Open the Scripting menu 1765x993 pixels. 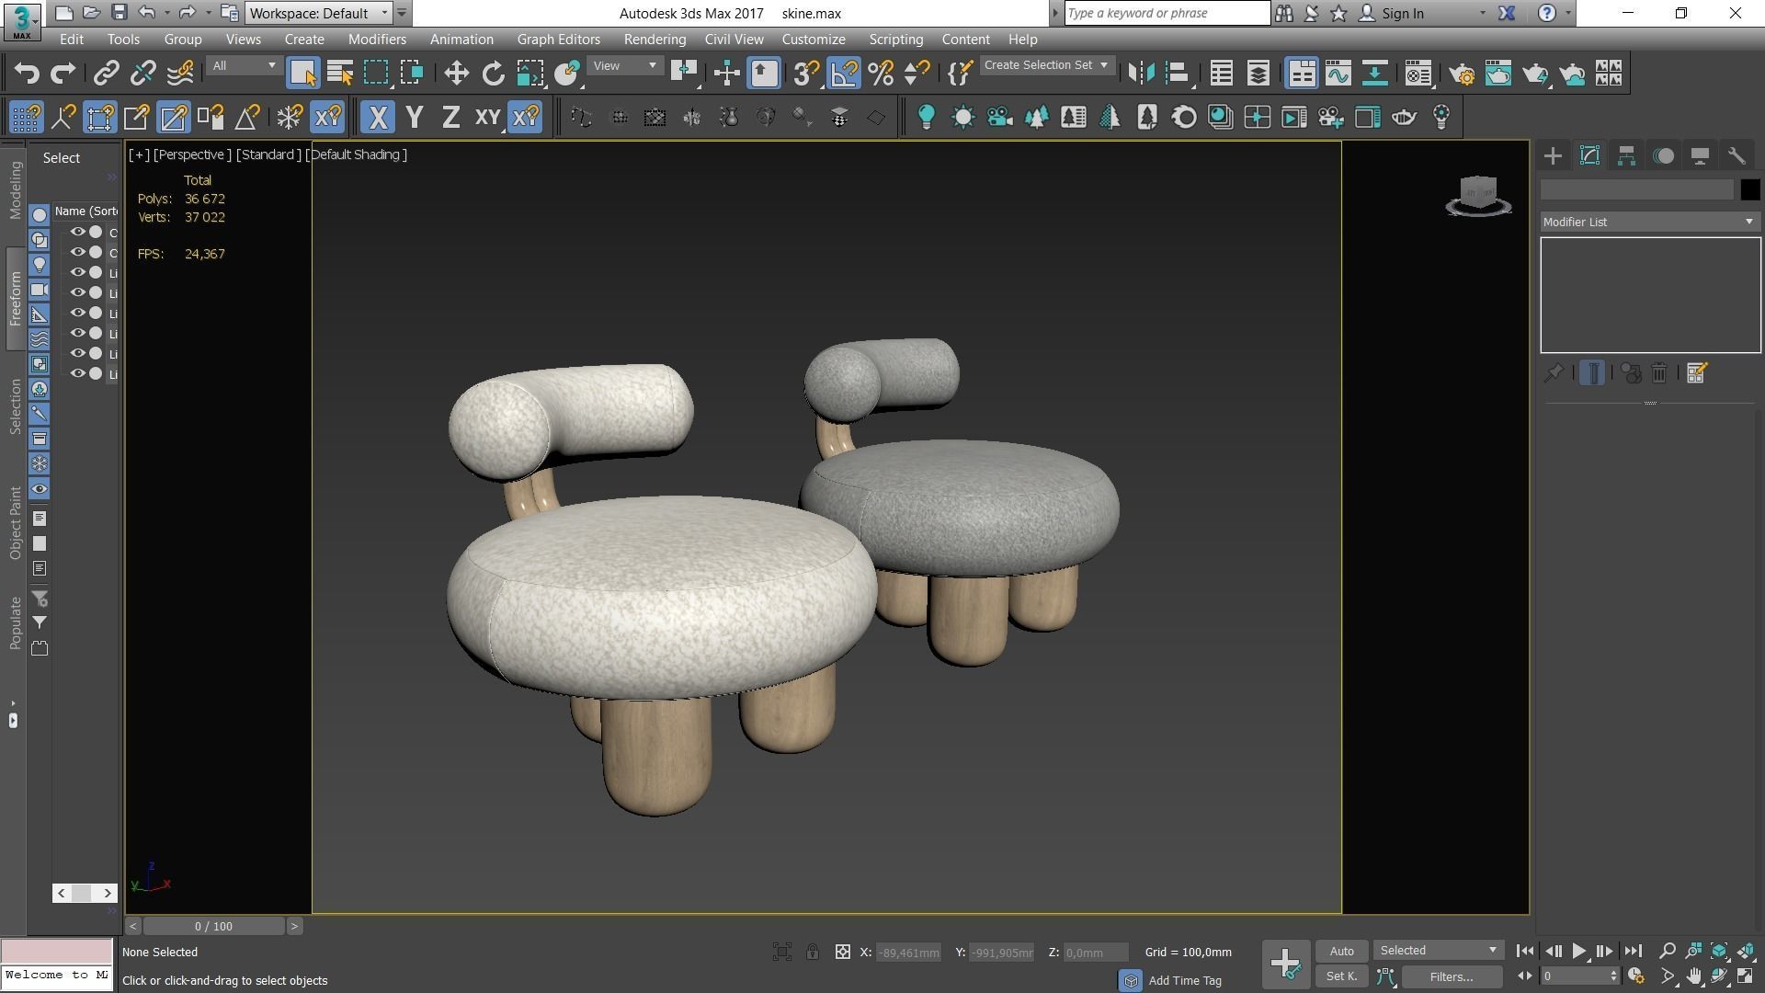(895, 40)
